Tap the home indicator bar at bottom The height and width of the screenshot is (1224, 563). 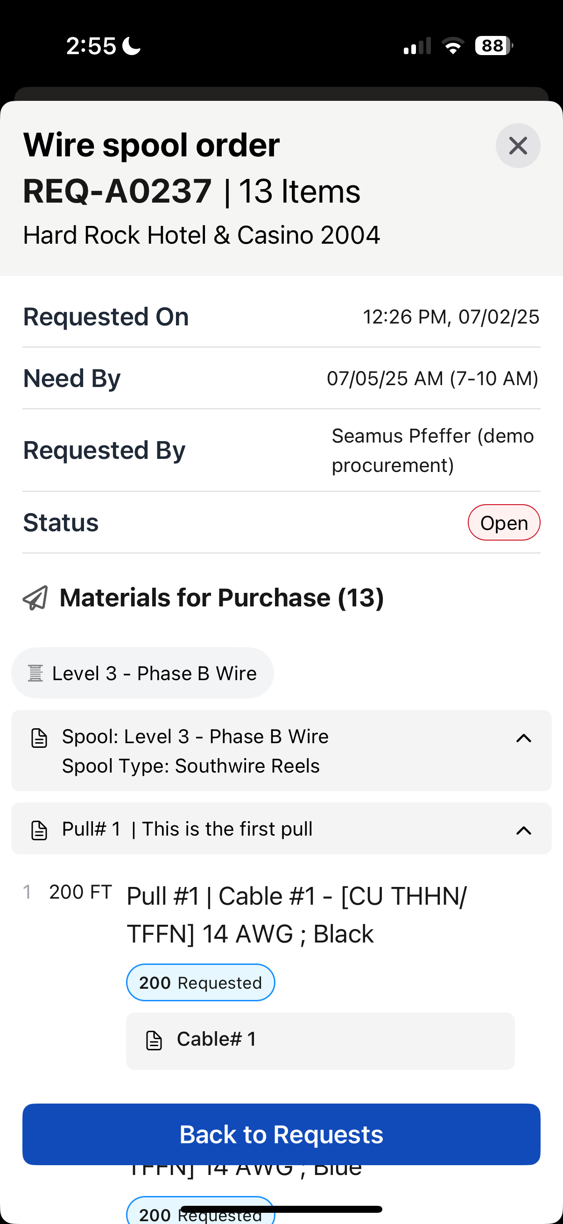[281, 1209]
